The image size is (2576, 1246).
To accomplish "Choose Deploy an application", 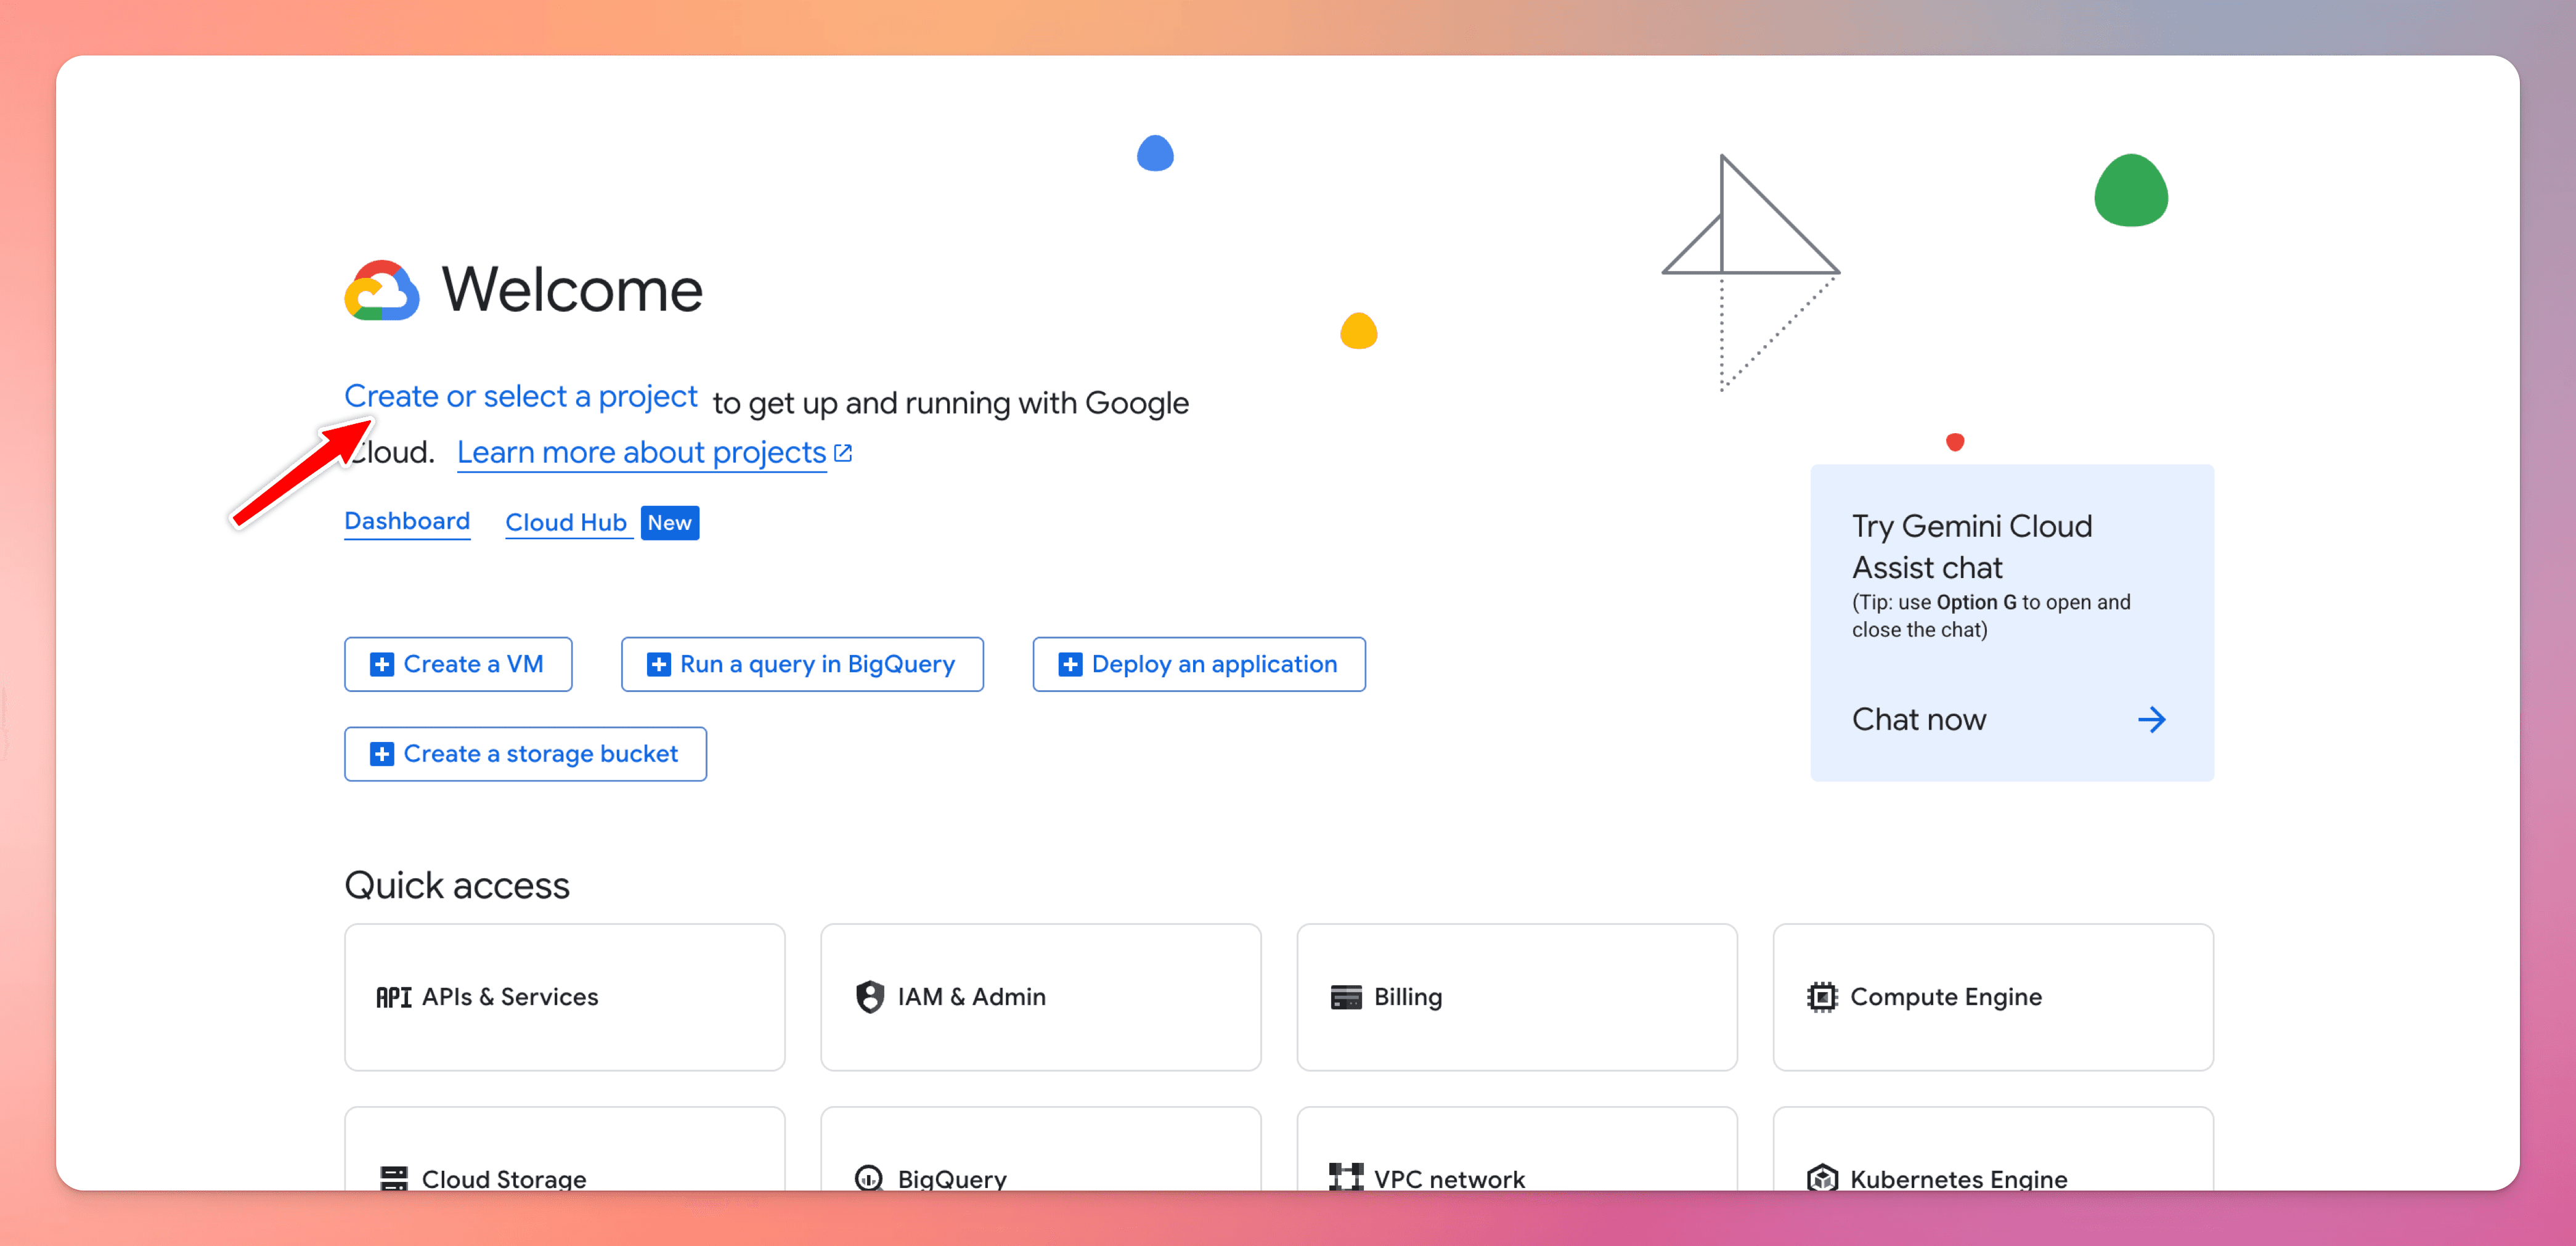I will click(x=1199, y=664).
